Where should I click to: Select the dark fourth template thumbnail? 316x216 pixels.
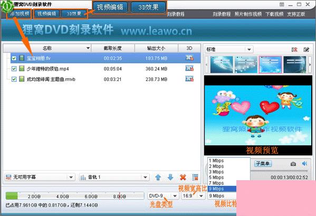[295, 64]
